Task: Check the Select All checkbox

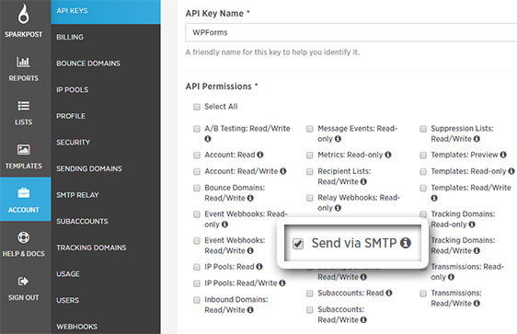Action: 197,107
